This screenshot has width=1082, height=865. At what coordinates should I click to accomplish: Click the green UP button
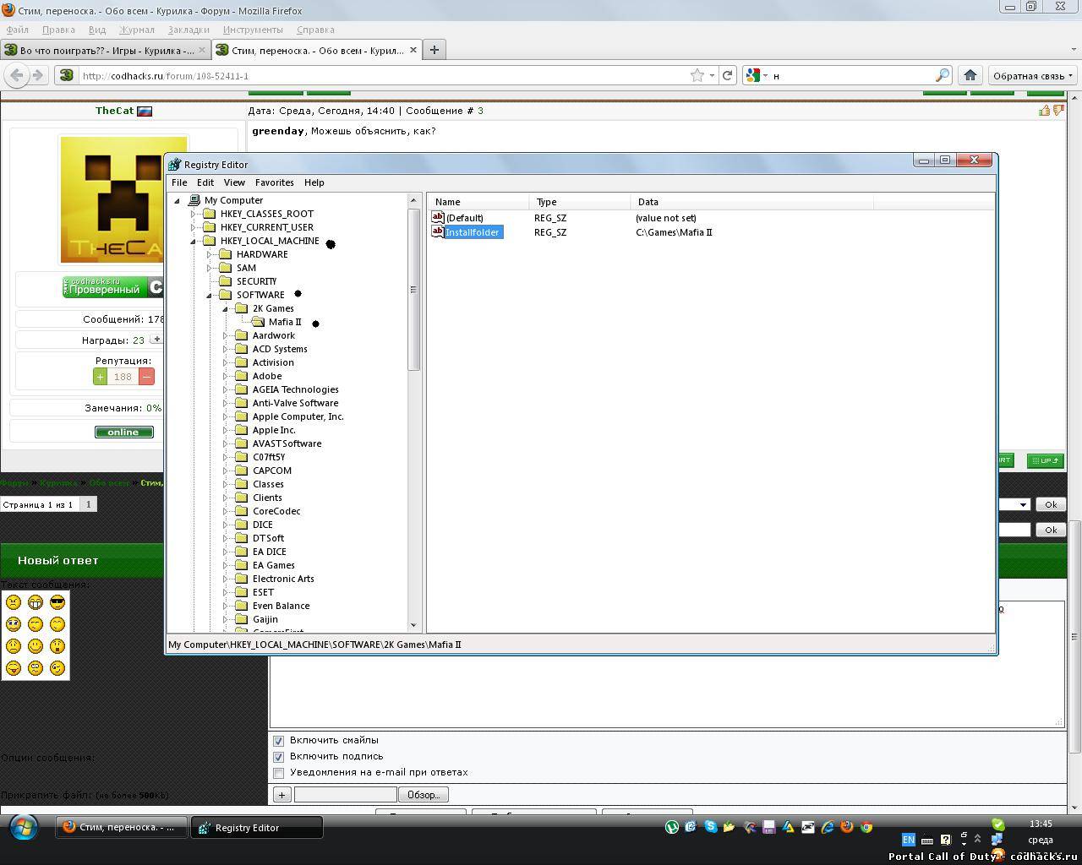[1045, 460]
